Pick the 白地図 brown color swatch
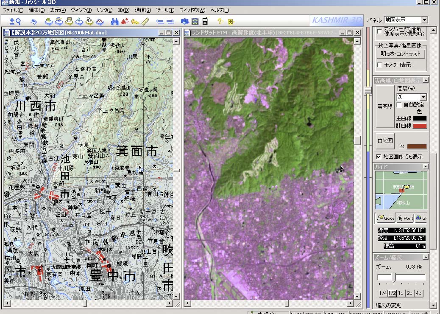 pos(417,146)
